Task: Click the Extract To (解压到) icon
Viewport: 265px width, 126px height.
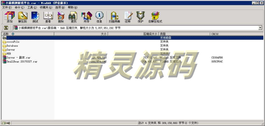Action: (23, 17)
